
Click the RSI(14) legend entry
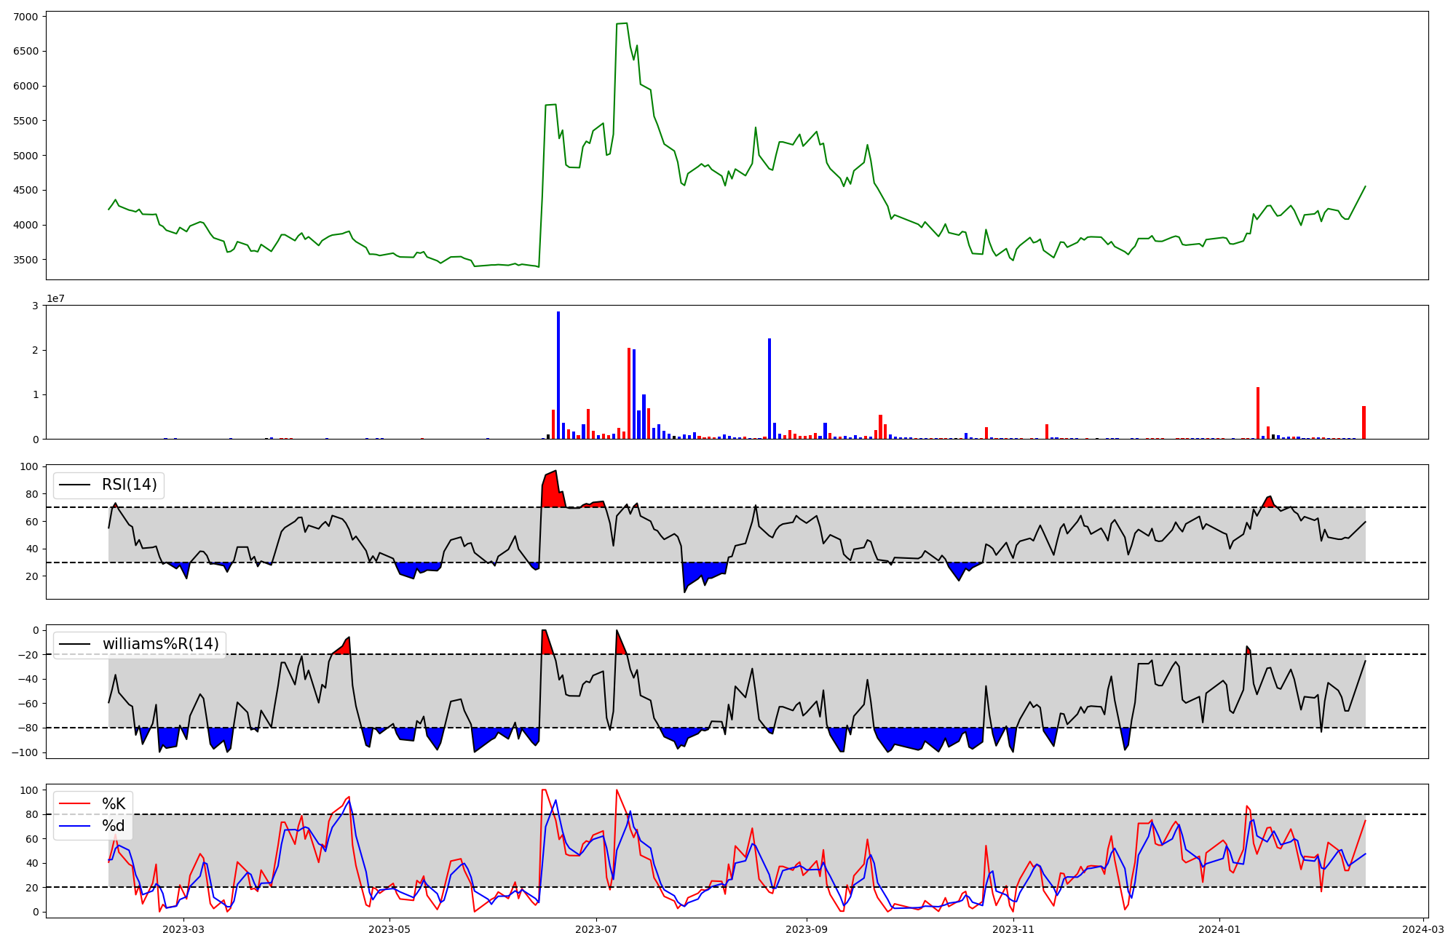pyautogui.click(x=129, y=485)
